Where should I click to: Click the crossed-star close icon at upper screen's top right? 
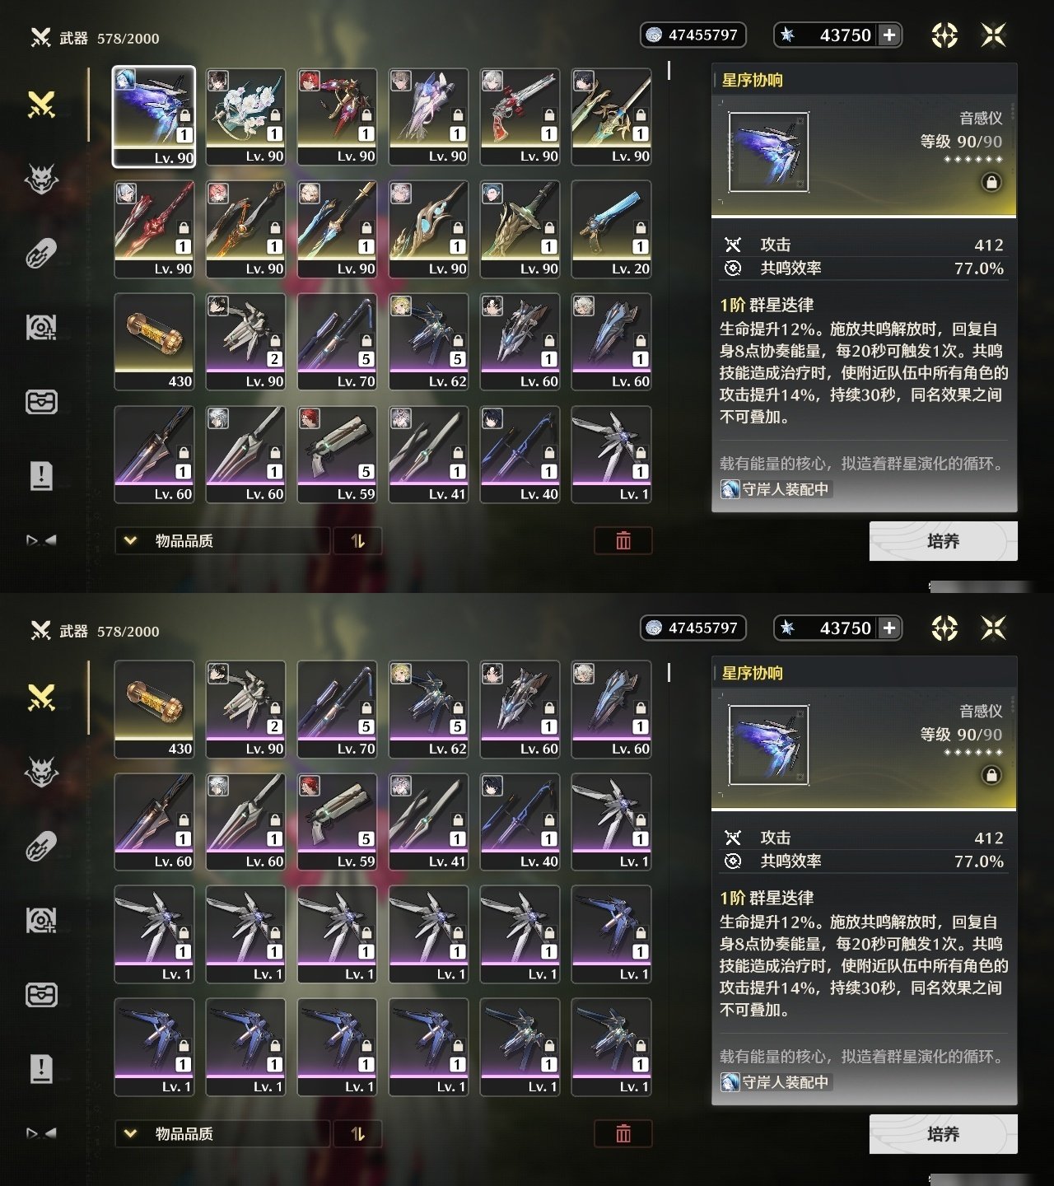point(994,35)
